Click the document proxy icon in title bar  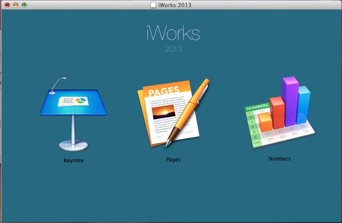pyautogui.click(x=153, y=5)
